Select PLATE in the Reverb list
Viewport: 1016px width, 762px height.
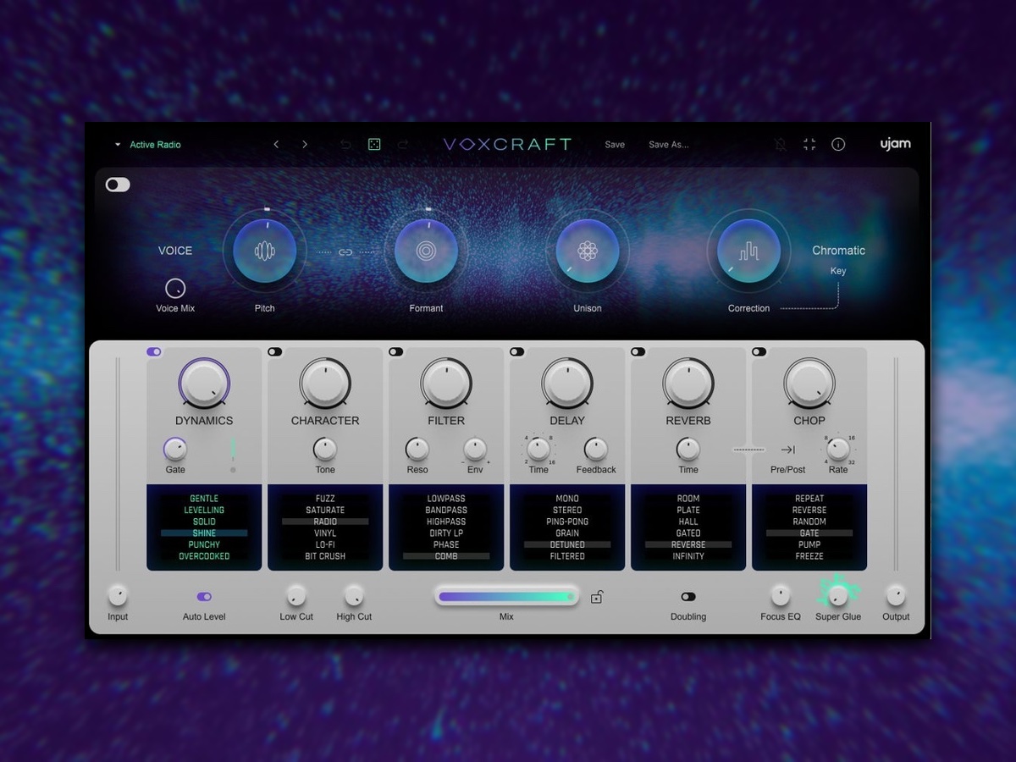pyautogui.click(x=688, y=511)
